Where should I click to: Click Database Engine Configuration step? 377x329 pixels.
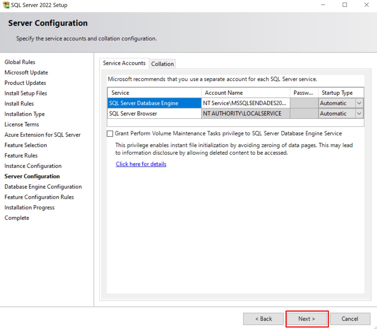[x=43, y=187]
